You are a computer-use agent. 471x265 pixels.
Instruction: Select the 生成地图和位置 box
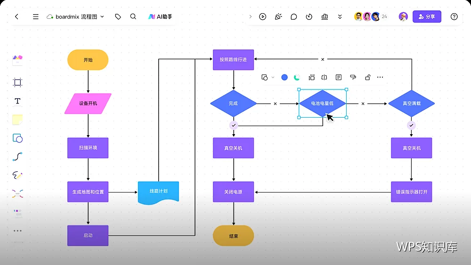pos(88,192)
